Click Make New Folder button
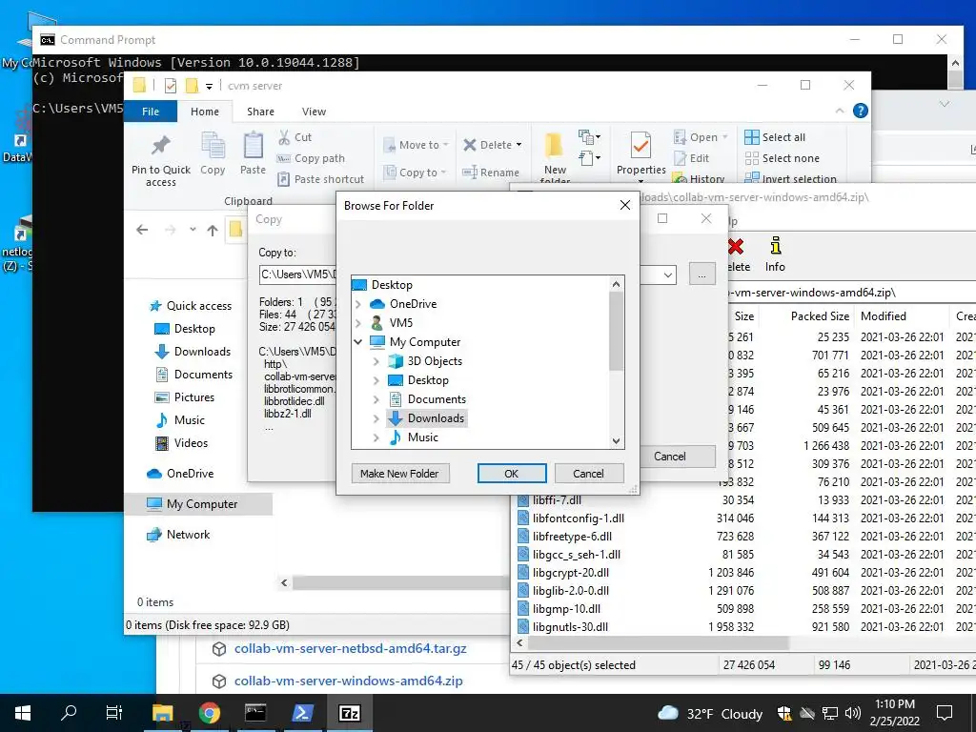Image resolution: width=976 pixels, height=732 pixels. coord(399,474)
